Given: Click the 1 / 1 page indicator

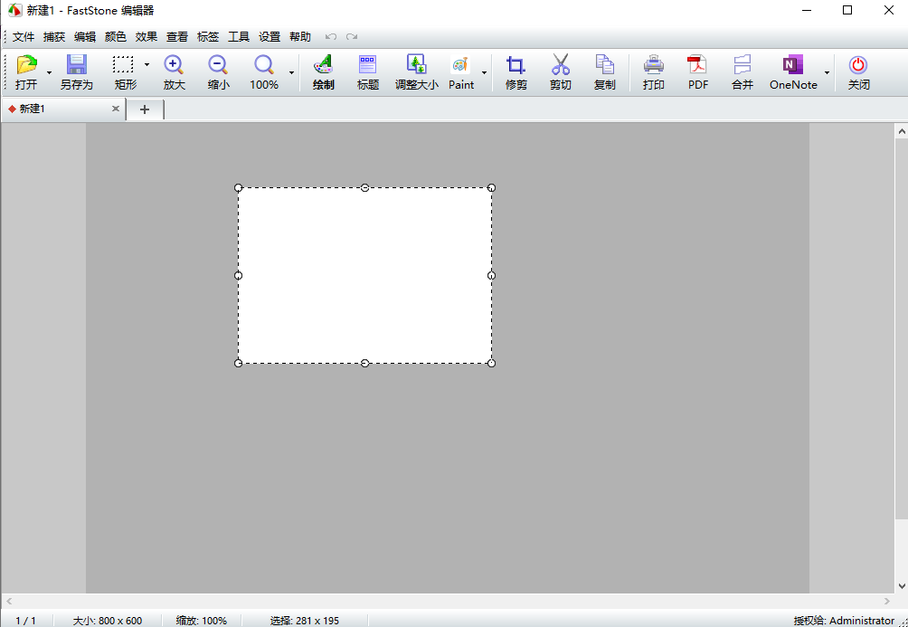Looking at the screenshot, I should tap(25, 621).
